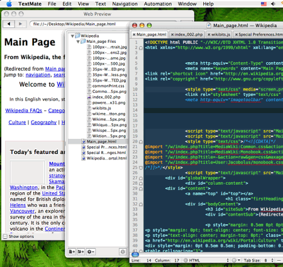This screenshot has width=283, height=267.
Task: Open the HTML language selector in status bar
Action: (x=206, y=260)
